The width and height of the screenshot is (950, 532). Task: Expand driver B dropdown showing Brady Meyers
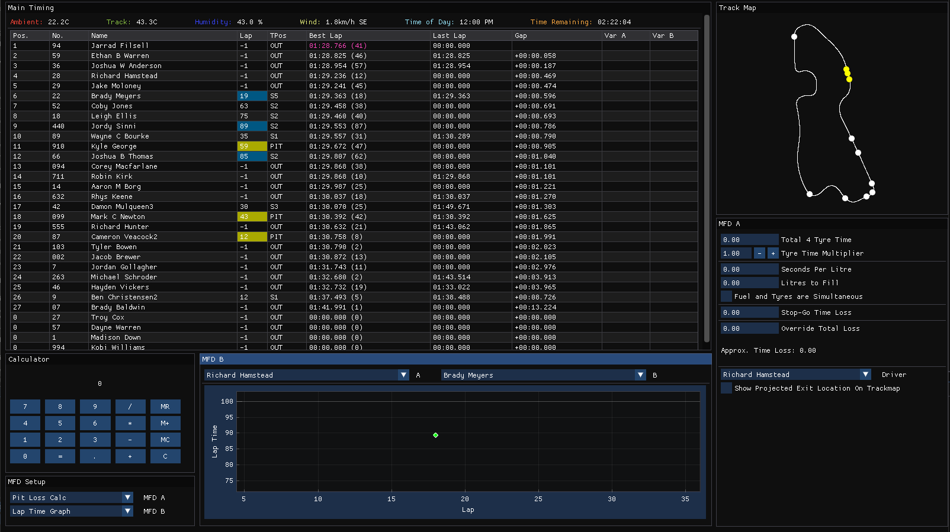640,375
